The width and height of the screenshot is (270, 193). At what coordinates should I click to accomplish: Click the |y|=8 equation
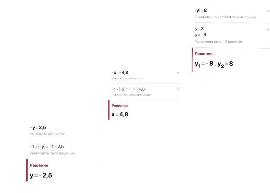coord(201,11)
